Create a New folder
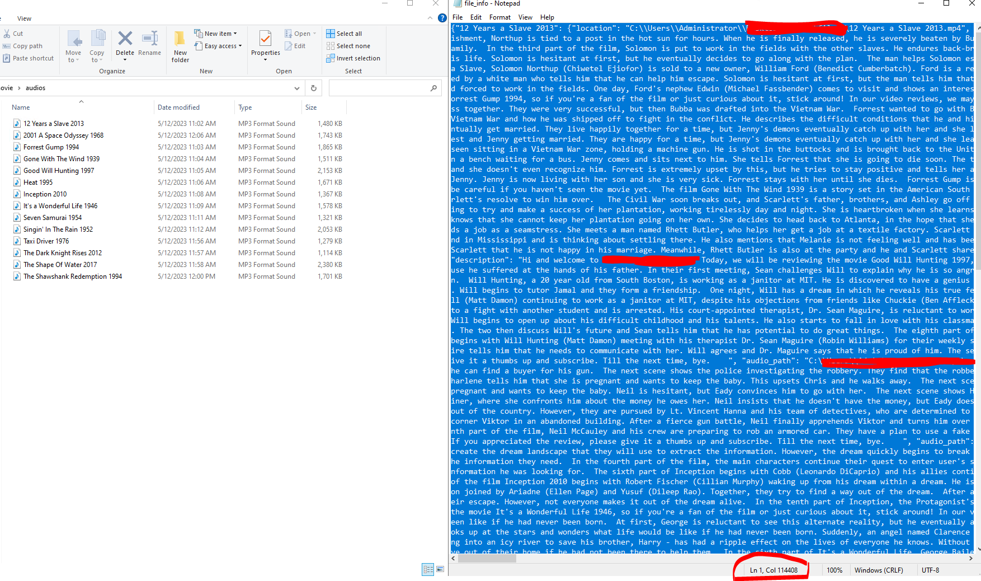This screenshot has width=981, height=581. [180, 46]
